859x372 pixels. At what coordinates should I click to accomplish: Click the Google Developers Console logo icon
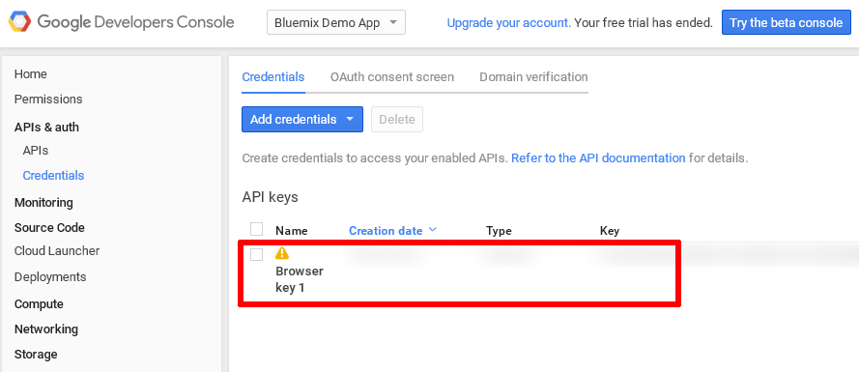point(19,22)
